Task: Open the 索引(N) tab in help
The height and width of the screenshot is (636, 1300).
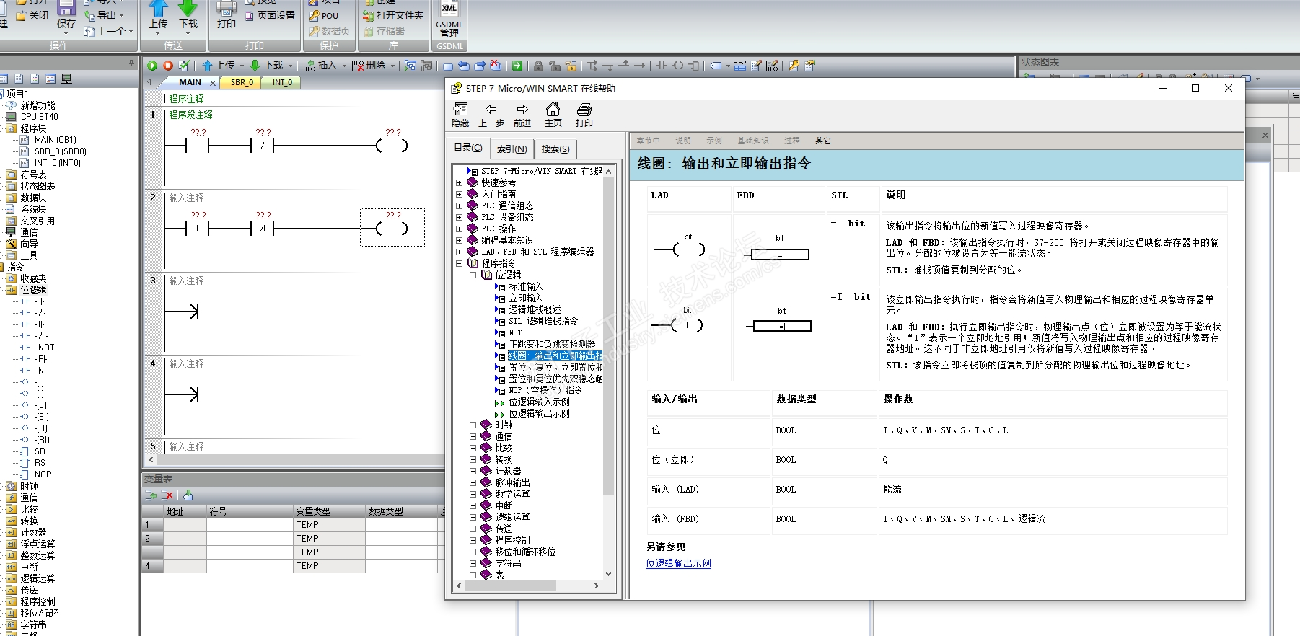Action: [511, 149]
